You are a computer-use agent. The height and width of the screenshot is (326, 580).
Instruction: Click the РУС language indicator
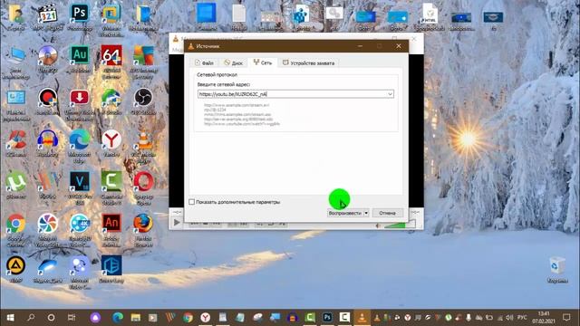pyautogui.click(x=522, y=318)
